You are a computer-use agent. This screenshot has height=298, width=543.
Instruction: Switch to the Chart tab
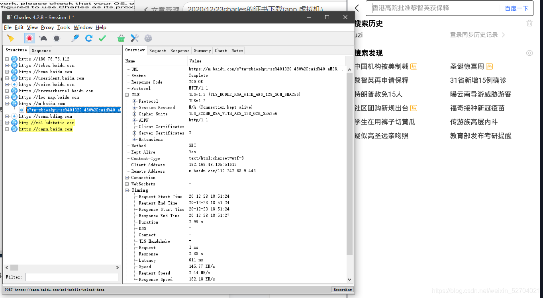tap(221, 51)
